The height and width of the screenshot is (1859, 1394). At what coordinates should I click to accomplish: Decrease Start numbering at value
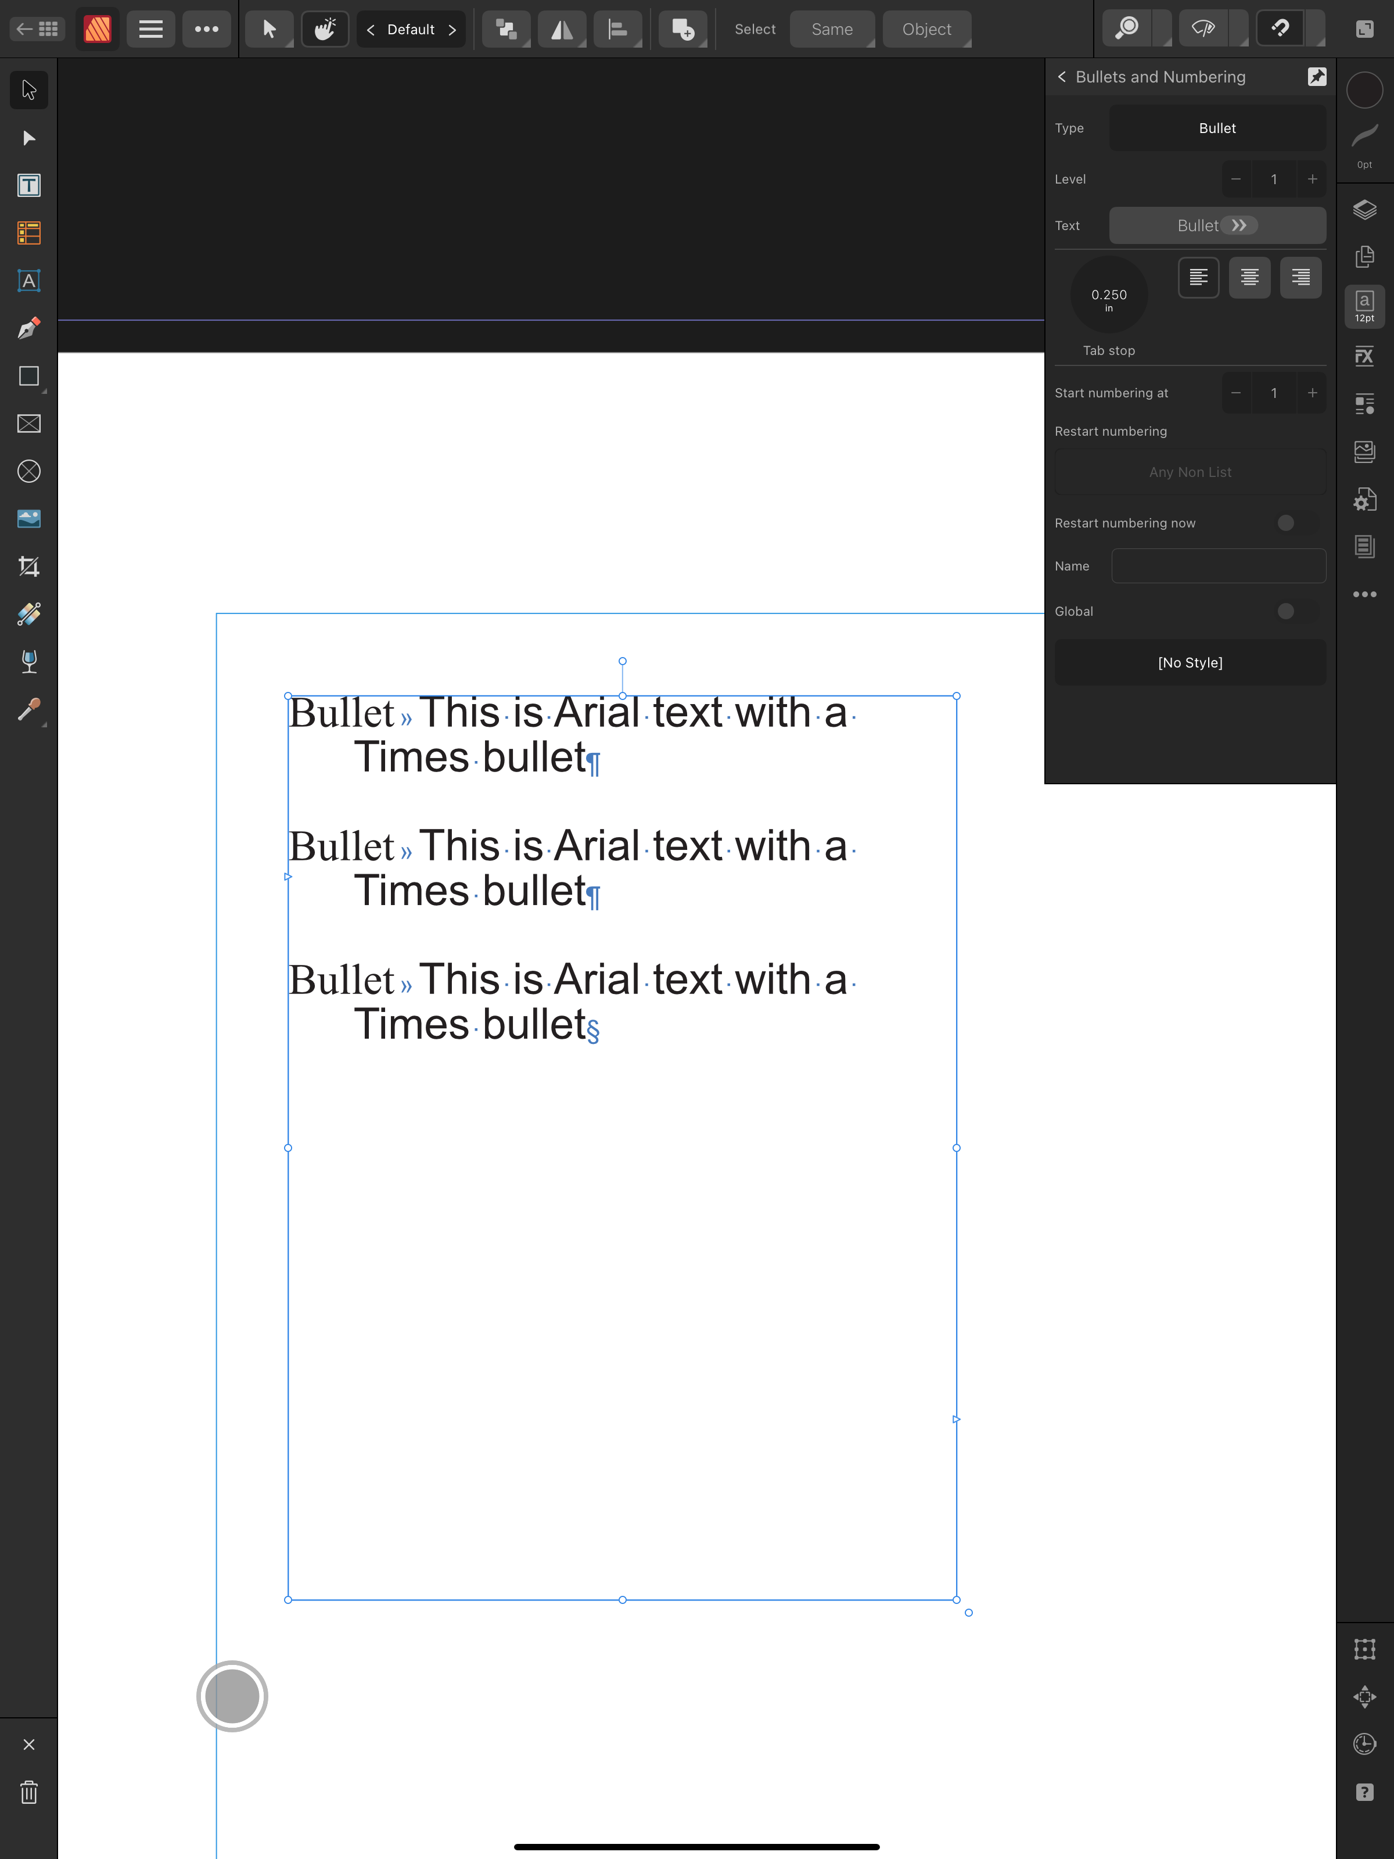pos(1236,393)
